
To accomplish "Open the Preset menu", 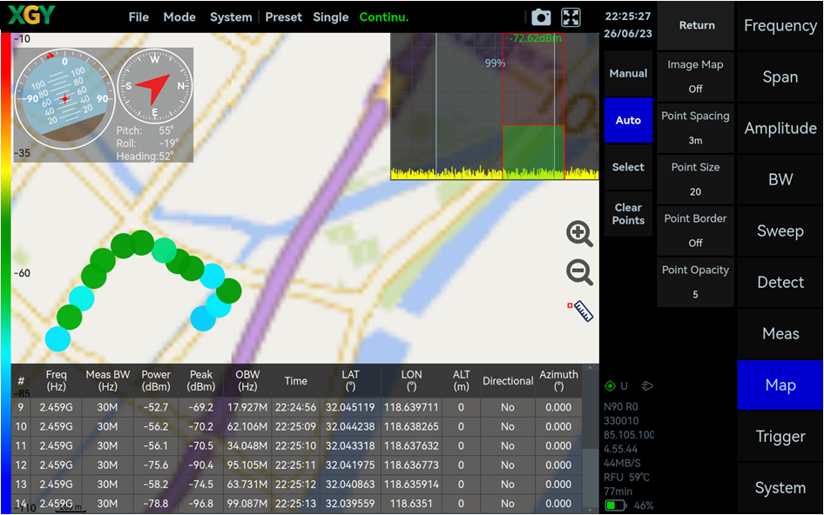I will pos(283,17).
